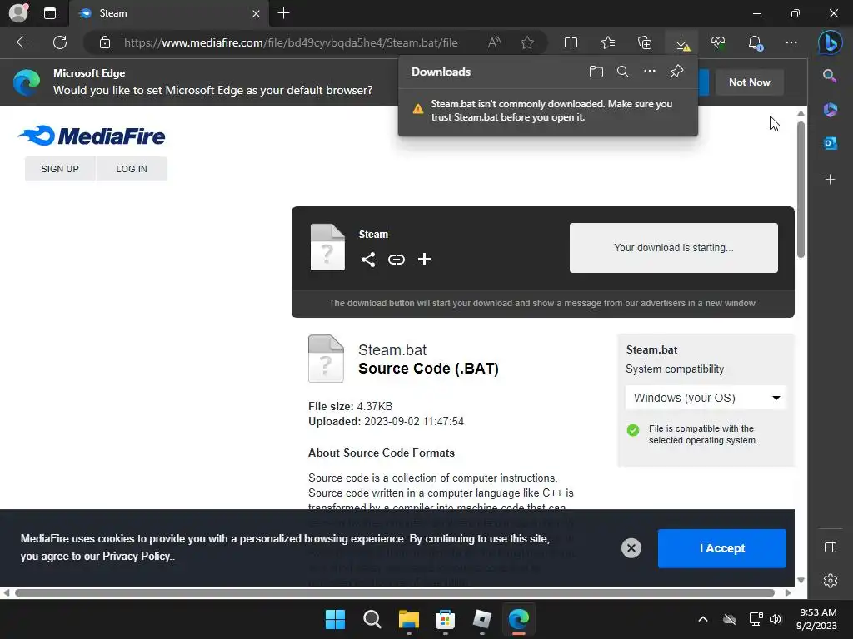Open Bing Chat sidebar button
Image resolution: width=853 pixels, height=639 pixels.
coord(831,42)
